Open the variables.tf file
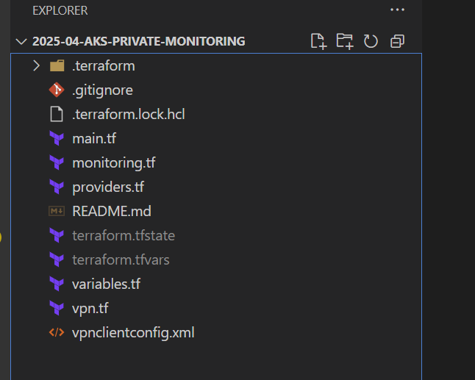This screenshot has height=380, width=475. click(x=106, y=284)
